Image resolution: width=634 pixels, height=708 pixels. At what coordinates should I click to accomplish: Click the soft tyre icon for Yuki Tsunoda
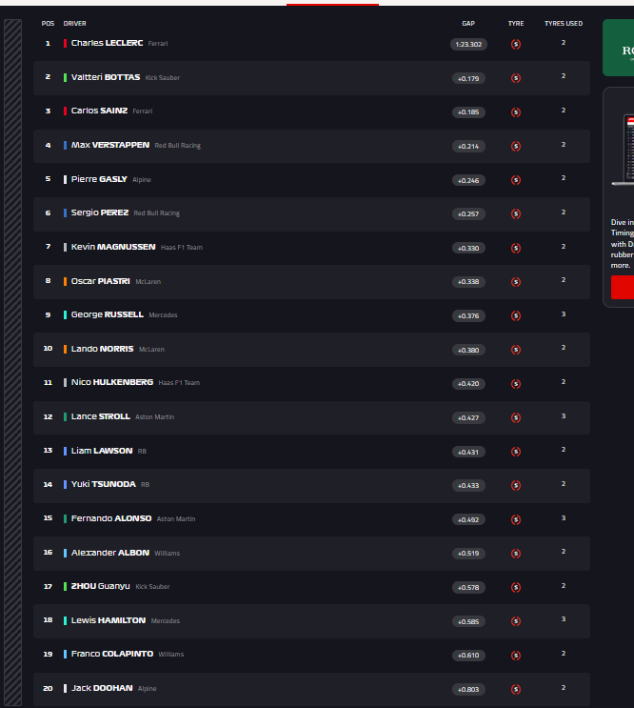(x=516, y=485)
